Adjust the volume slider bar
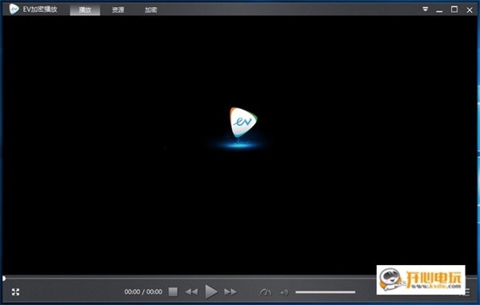The height and width of the screenshot is (305, 480). tap(325, 292)
